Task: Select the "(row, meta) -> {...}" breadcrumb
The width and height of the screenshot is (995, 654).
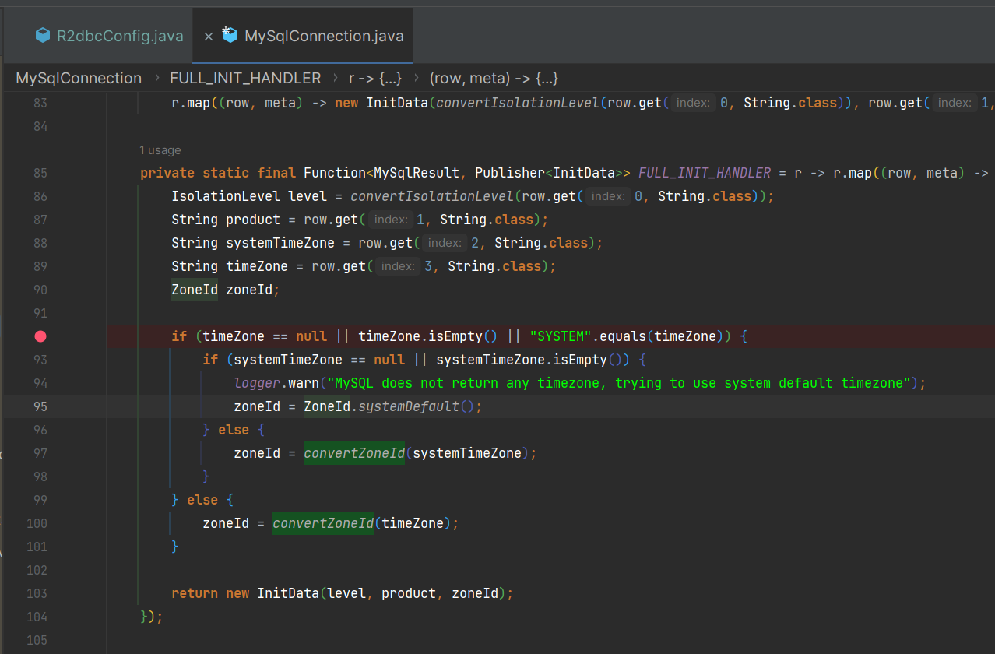Action: pyautogui.click(x=494, y=79)
